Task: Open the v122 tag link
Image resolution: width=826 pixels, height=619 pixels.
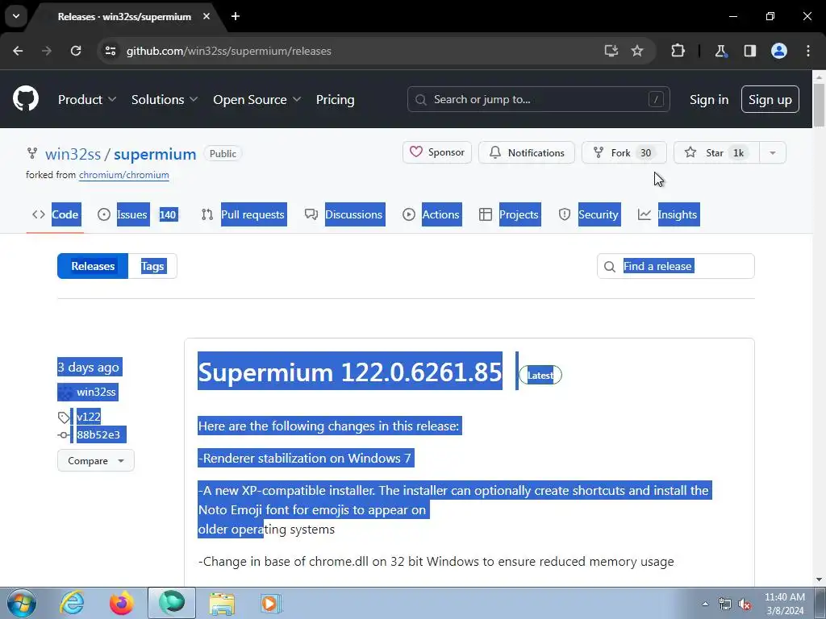Action: (x=89, y=417)
